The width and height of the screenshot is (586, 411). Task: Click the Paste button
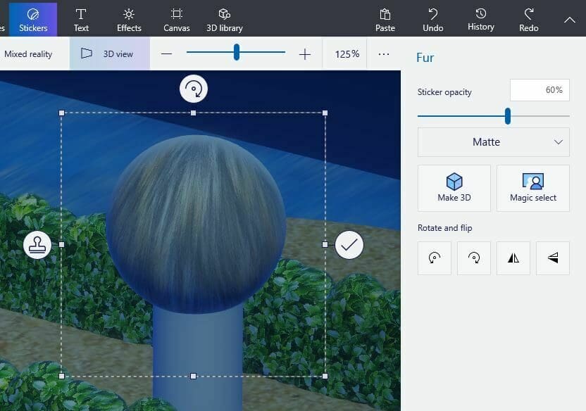click(385, 20)
